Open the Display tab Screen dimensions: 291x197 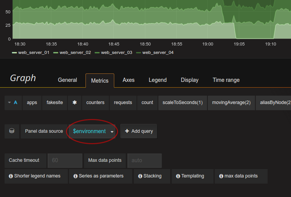pos(189,80)
